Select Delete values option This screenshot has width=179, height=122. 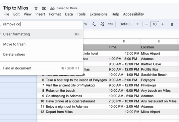pos(41,54)
